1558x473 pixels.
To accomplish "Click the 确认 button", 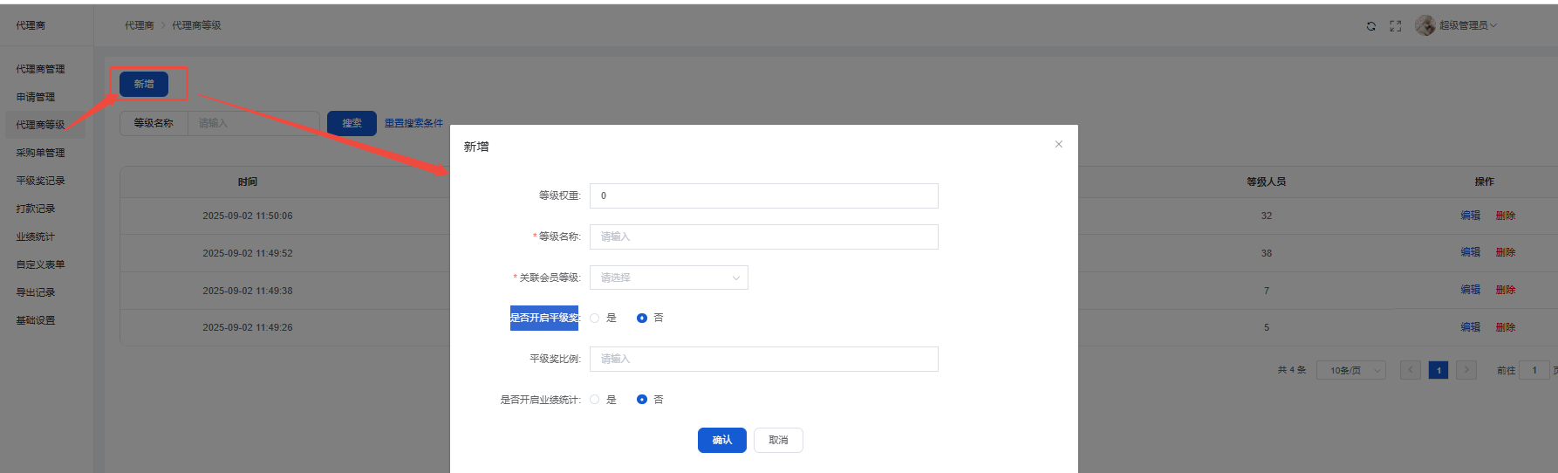I will click(x=721, y=440).
